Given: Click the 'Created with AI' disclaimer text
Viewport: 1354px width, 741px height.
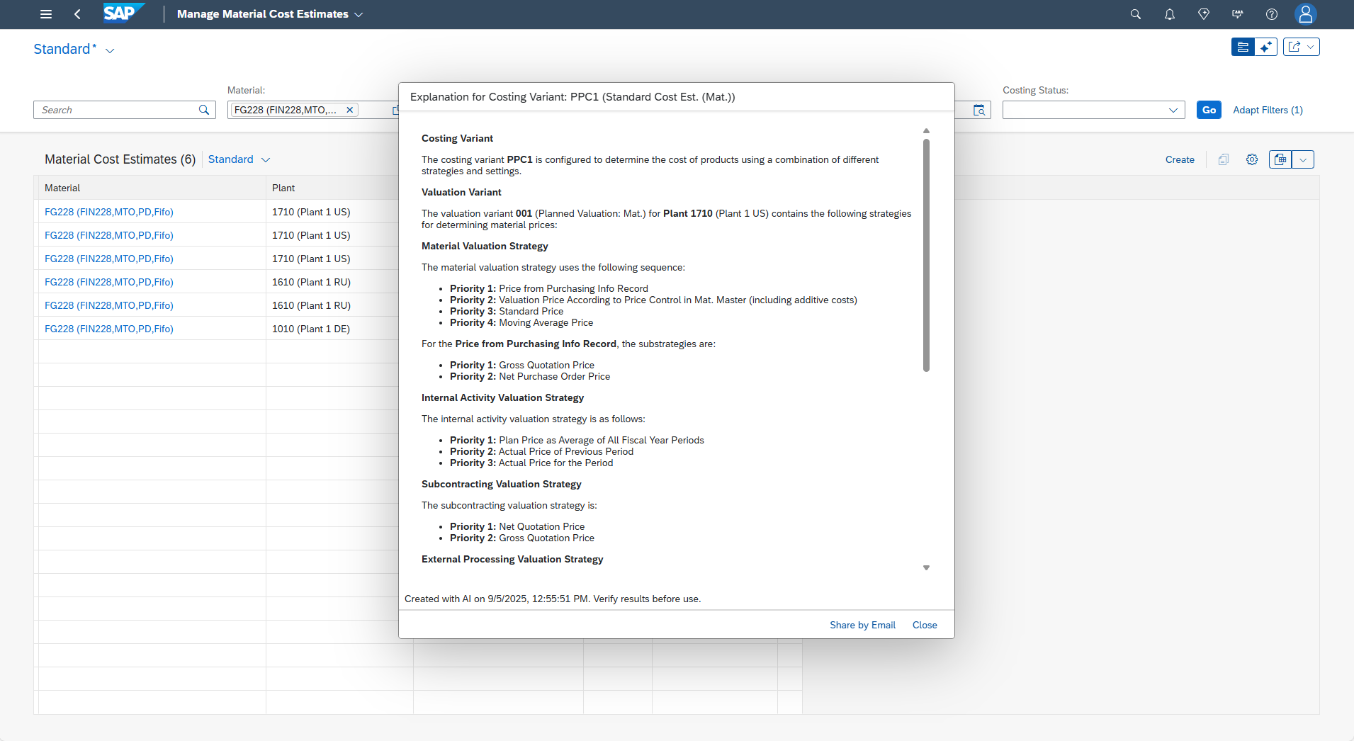Looking at the screenshot, I should [x=553, y=599].
